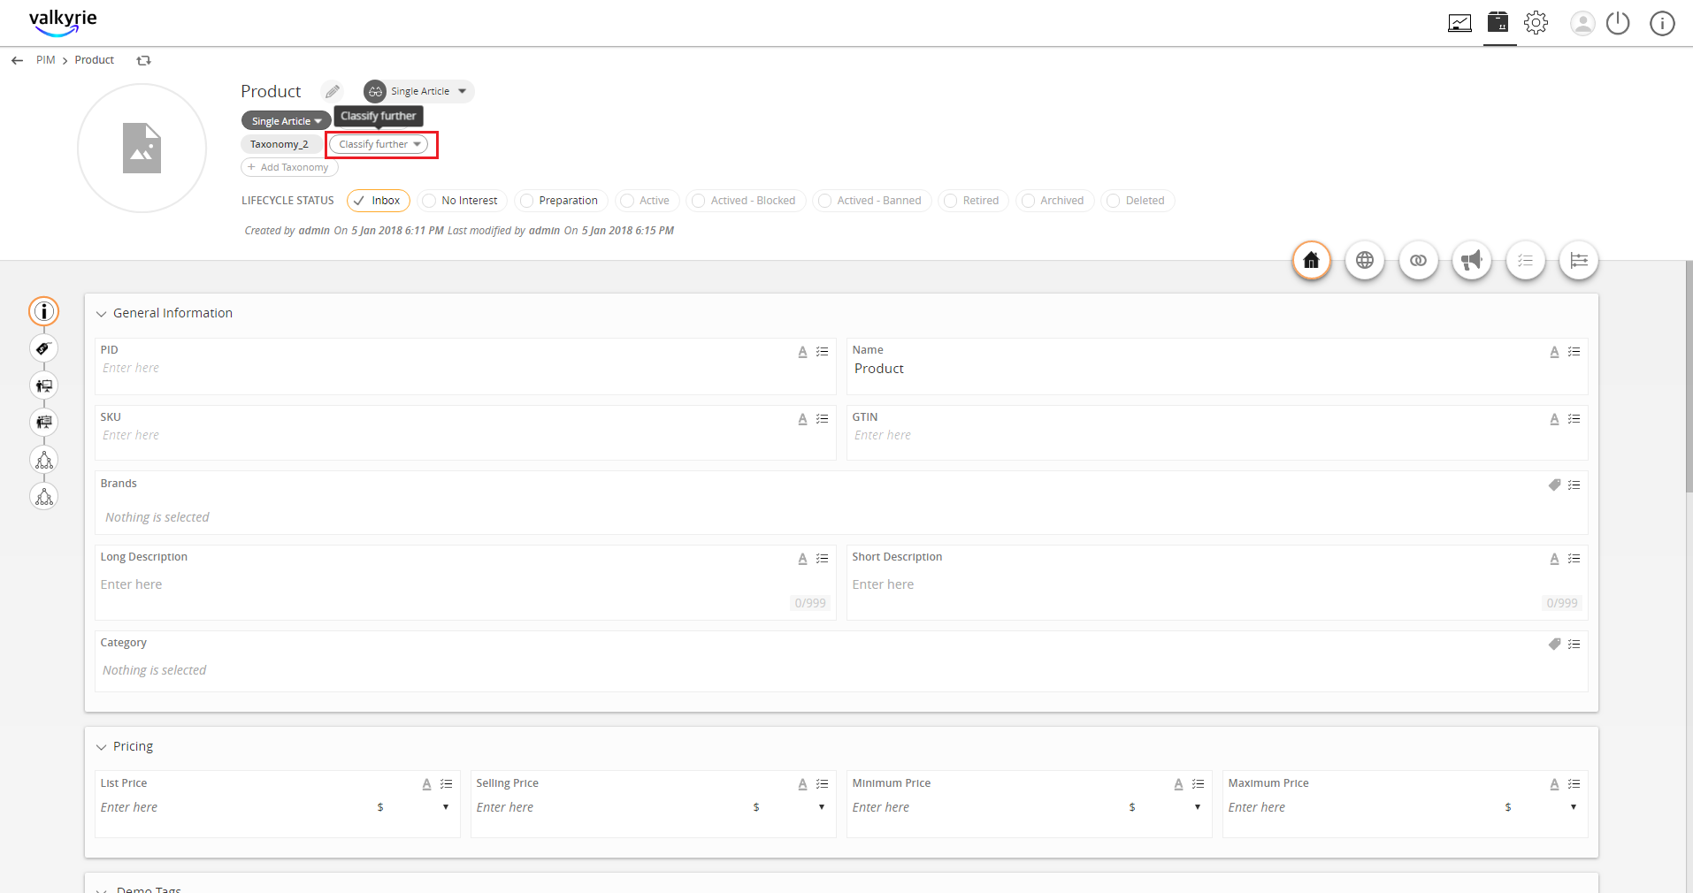Jump to General Information sidebar icon

tap(44, 311)
